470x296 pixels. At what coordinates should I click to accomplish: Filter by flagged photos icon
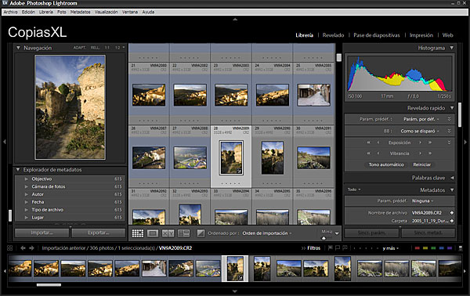[x=331, y=248]
